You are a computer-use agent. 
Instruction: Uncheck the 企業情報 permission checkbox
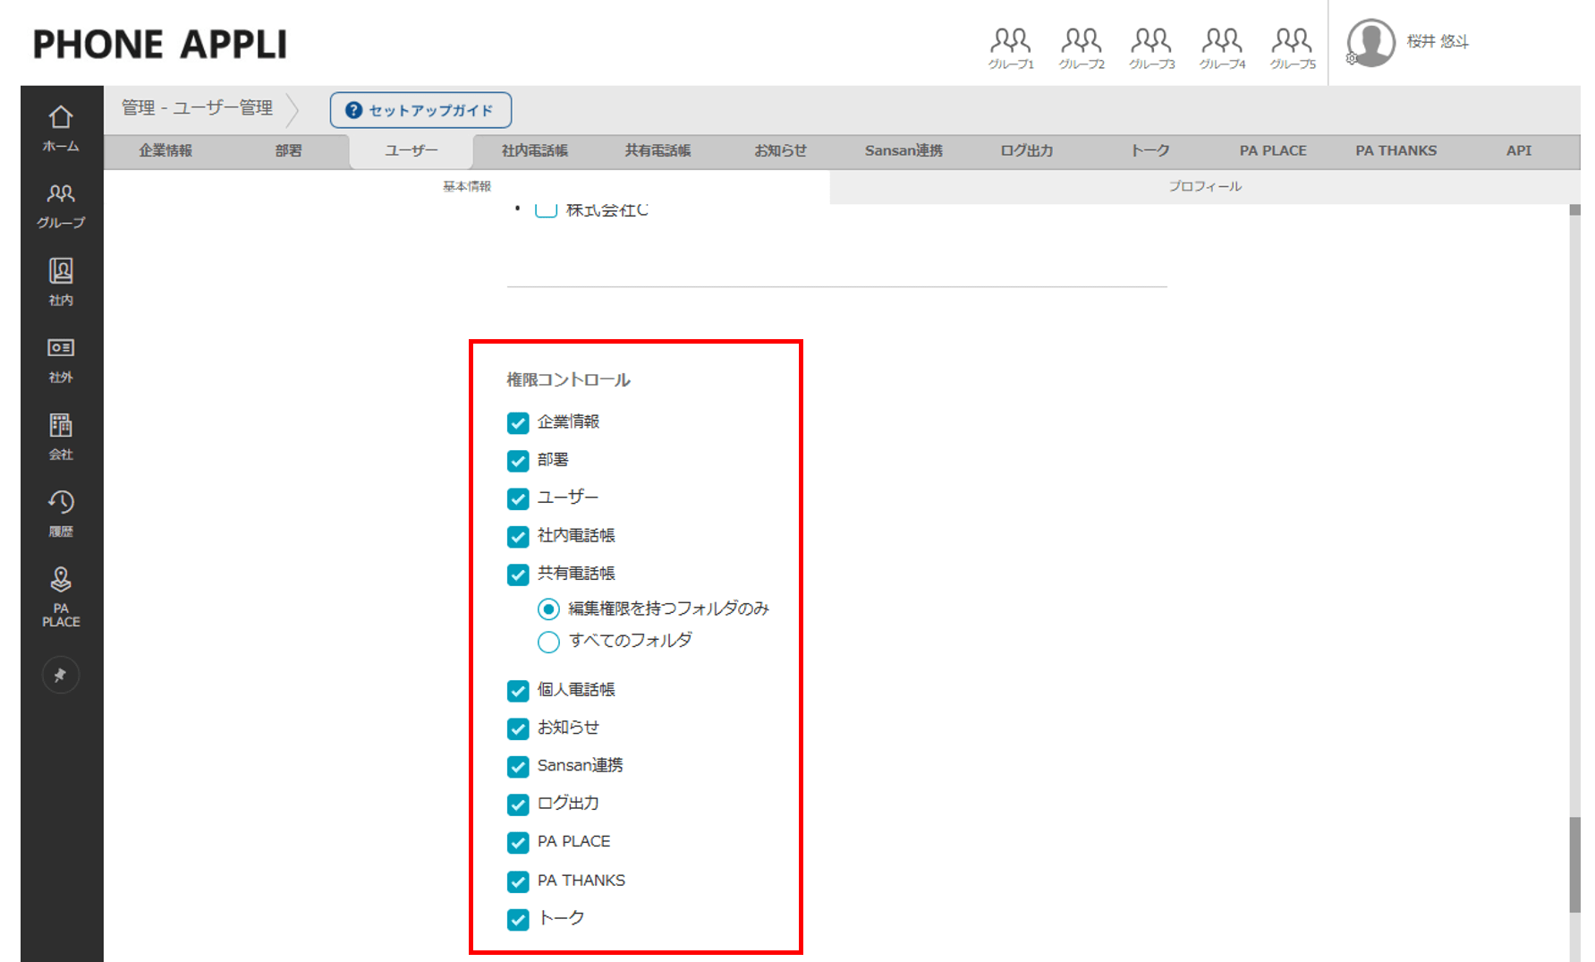[518, 422]
